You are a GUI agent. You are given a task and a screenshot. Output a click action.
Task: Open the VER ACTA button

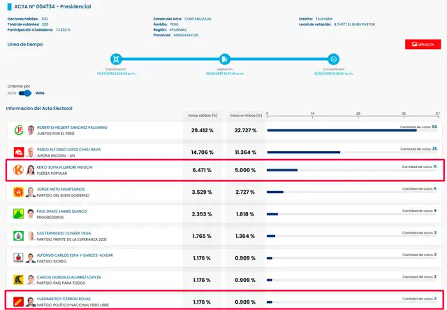pos(422,44)
